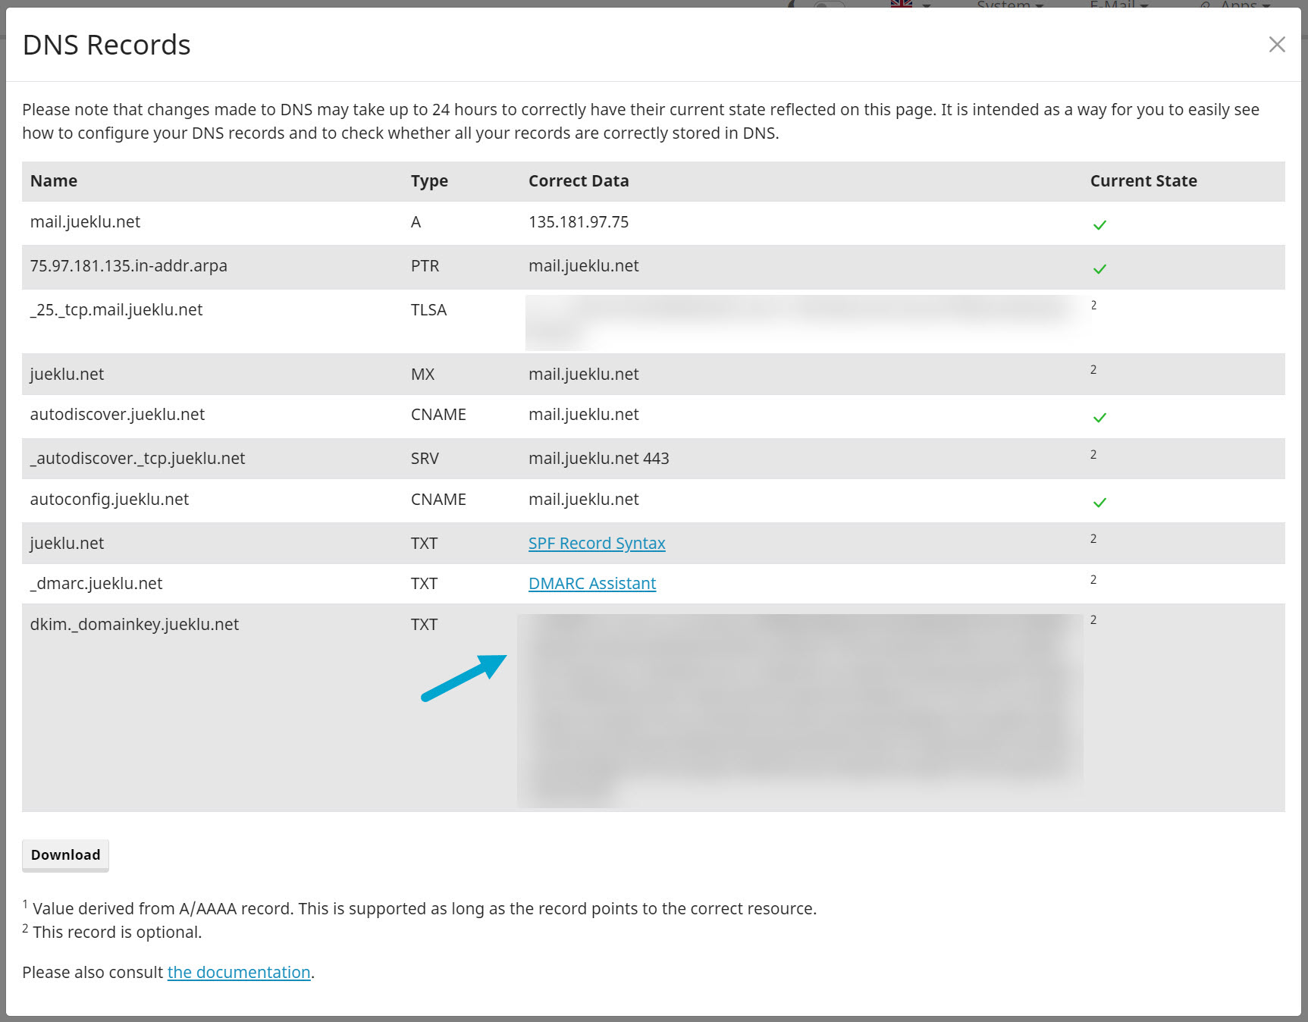Click the UK flag language icon
Viewport: 1308px width, 1022px height.
pyautogui.click(x=901, y=4)
